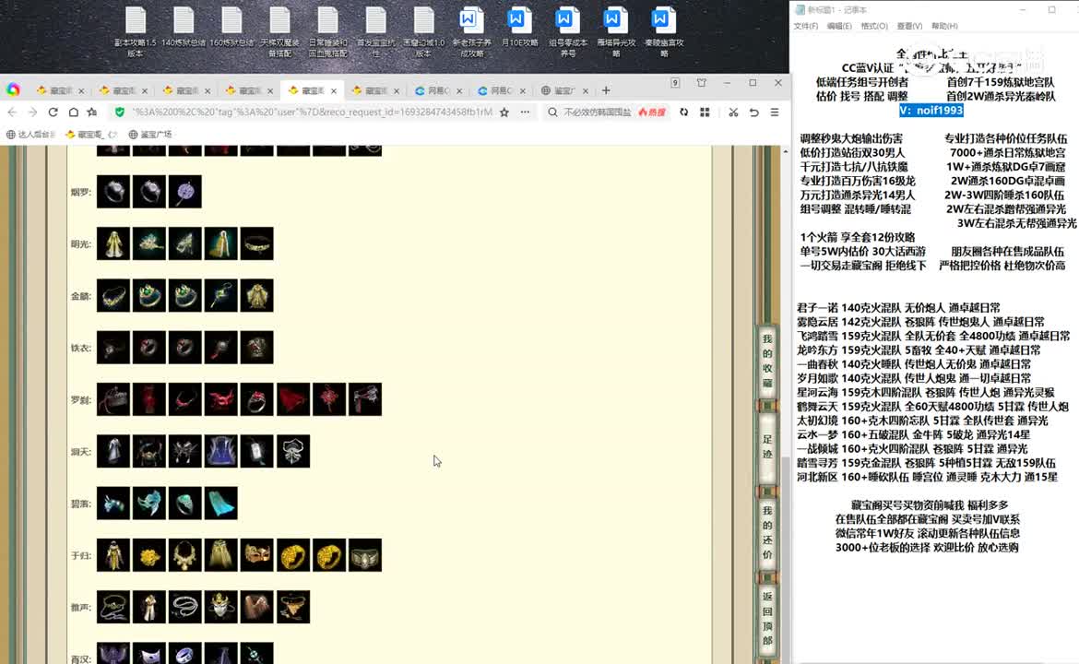
Task: Open the browser home page
Action: click(73, 113)
